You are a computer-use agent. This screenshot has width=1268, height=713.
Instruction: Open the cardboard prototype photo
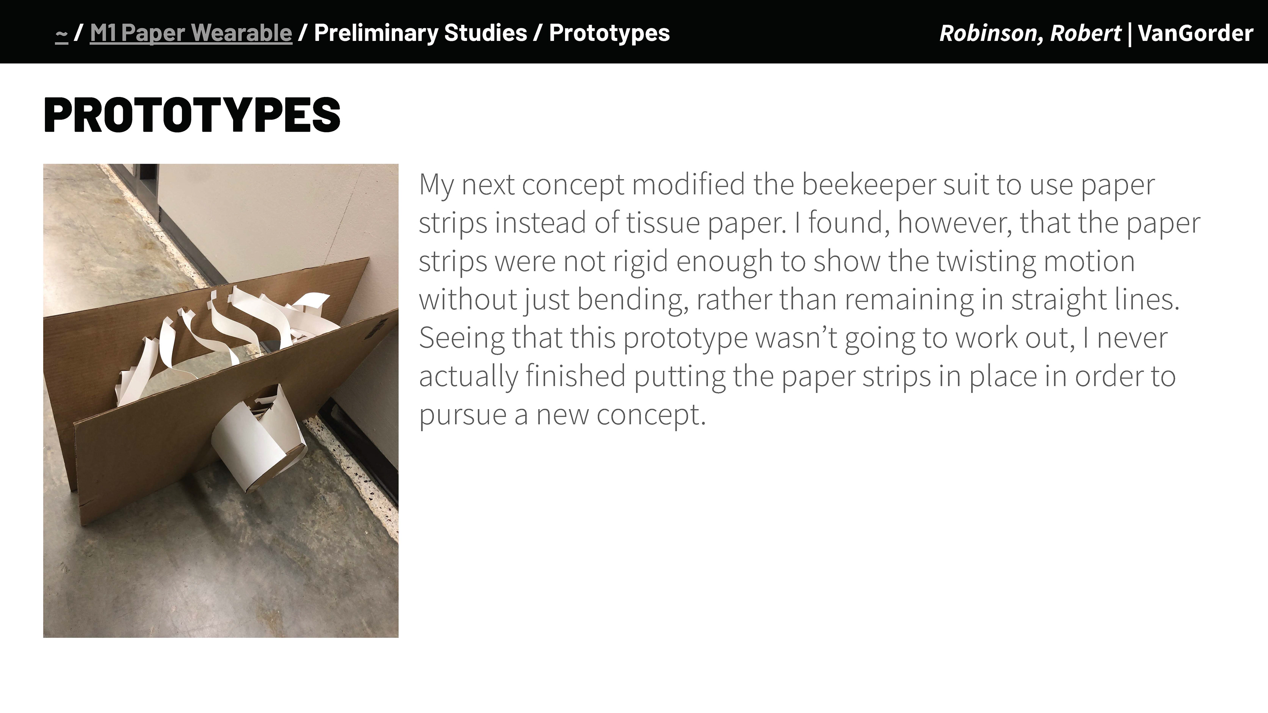(x=221, y=400)
